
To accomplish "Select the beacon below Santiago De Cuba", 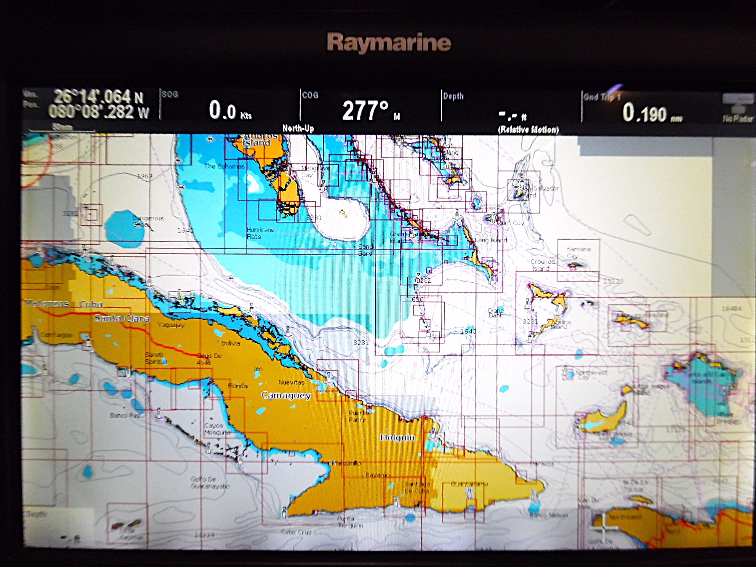I will (396, 501).
